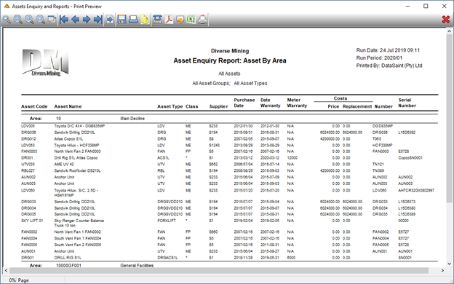Click the zoom 1:1 magnifier icon

tap(29, 20)
